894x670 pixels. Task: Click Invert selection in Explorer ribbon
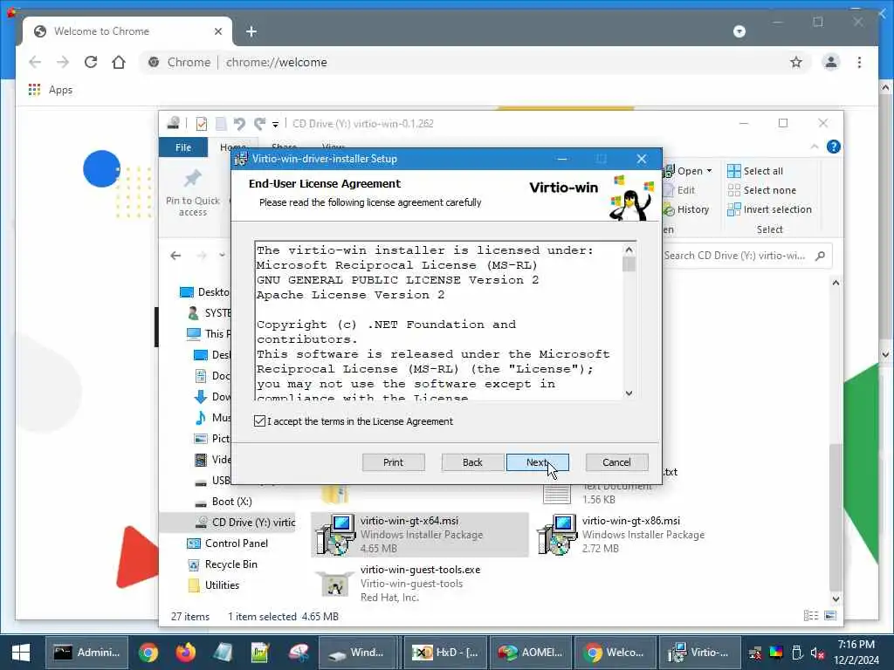click(770, 209)
